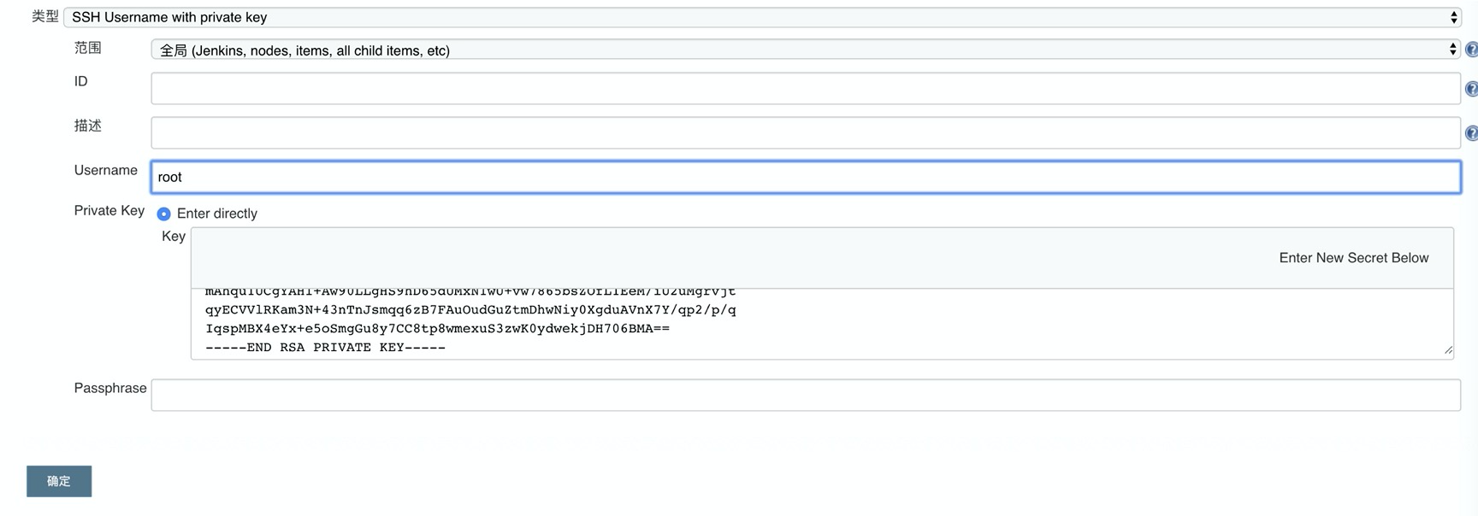The height and width of the screenshot is (516, 1478).
Task: Open the 类型 credential type dropdown
Action: tap(761, 17)
